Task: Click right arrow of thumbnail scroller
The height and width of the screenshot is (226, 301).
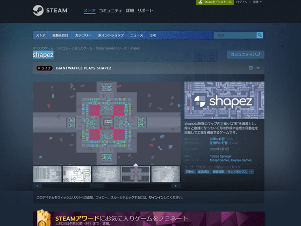Action: (176, 186)
